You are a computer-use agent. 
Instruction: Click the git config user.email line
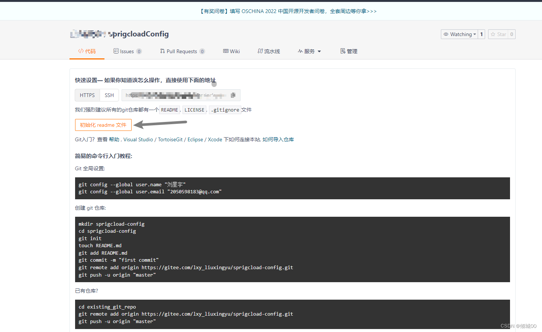pos(150,192)
